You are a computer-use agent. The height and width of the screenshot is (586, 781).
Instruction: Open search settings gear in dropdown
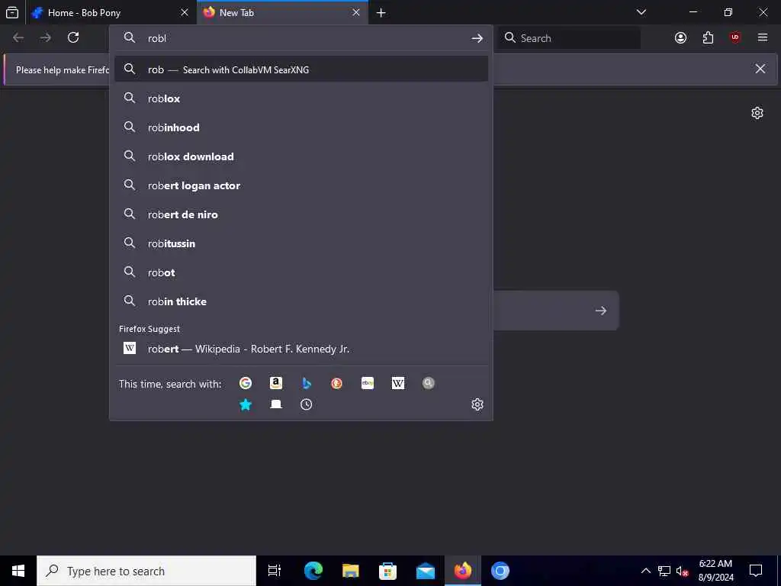[477, 404]
